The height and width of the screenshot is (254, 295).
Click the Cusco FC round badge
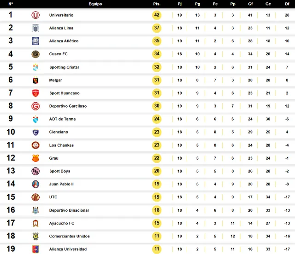(35, 54)
